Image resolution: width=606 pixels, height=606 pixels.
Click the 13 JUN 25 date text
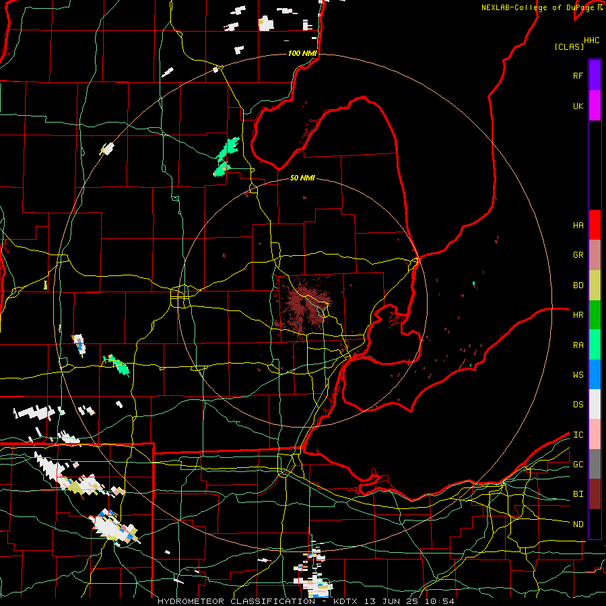(x=391, y=601)
